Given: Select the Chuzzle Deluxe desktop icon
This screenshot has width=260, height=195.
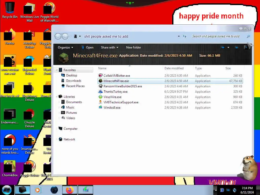Looking at the screenshot, I should pos(29,118).
